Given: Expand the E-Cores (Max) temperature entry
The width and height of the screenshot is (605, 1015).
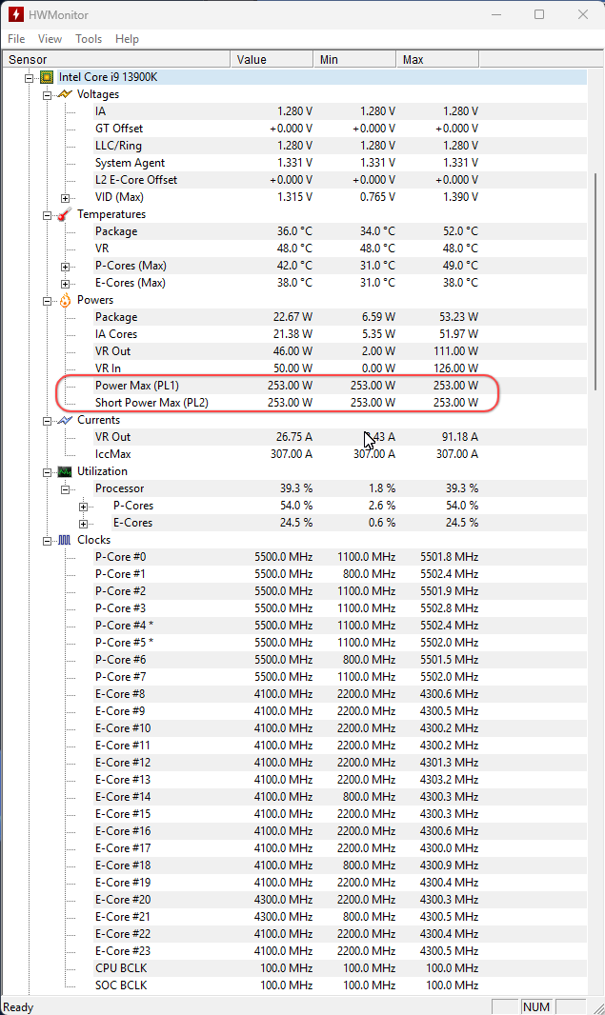Looking at the screenshot, I should click(66, 284).
